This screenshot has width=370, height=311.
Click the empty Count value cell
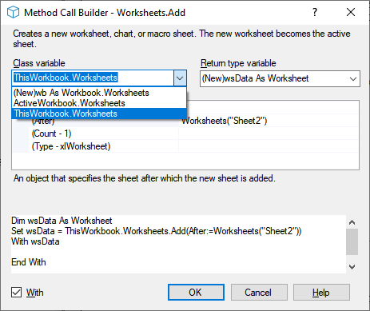pyautogui.click(x=269, y=134)
